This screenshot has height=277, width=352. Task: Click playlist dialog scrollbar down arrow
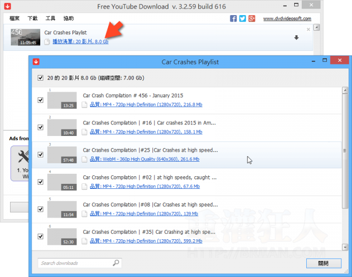pyautogui.click(x=345, y=247)
